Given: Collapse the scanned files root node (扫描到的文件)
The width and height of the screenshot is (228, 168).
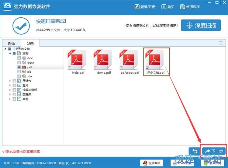Looking at the screenshot, I should (5, 49).
